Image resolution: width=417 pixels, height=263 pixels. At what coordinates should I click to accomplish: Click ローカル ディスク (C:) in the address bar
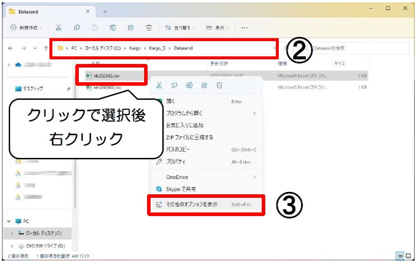(103, 48)
